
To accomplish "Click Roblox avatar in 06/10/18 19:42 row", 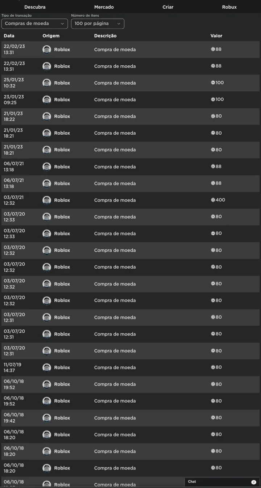I will (x=46, y=418).
